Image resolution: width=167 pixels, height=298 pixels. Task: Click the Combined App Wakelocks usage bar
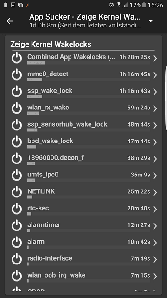89,63
